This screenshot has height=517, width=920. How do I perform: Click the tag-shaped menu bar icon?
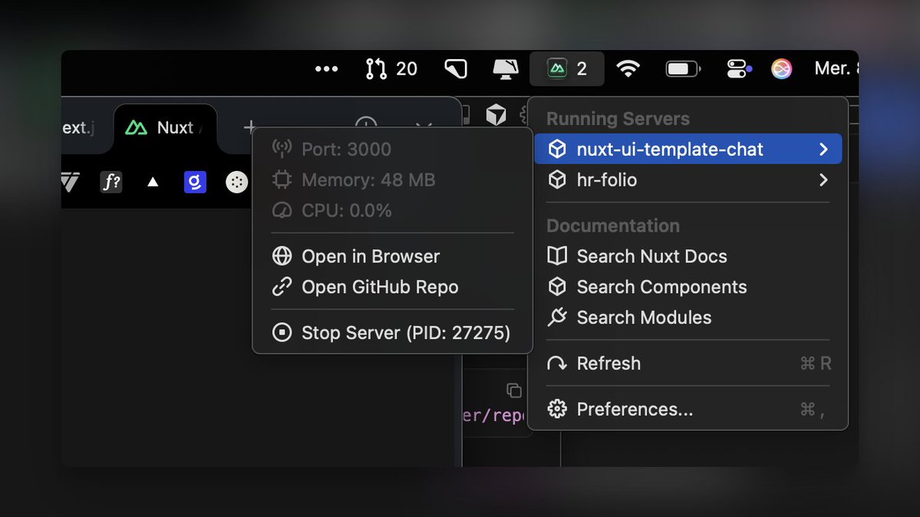coord(456,69)
